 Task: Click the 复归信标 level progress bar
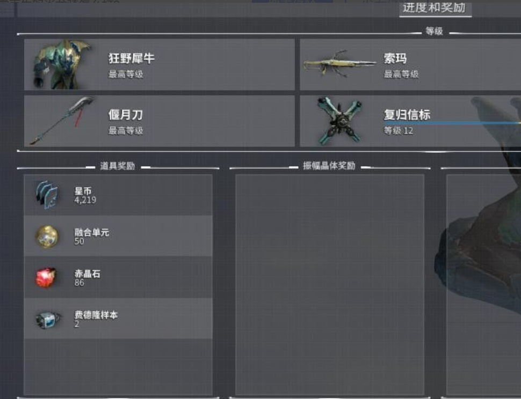coord(453,123)
